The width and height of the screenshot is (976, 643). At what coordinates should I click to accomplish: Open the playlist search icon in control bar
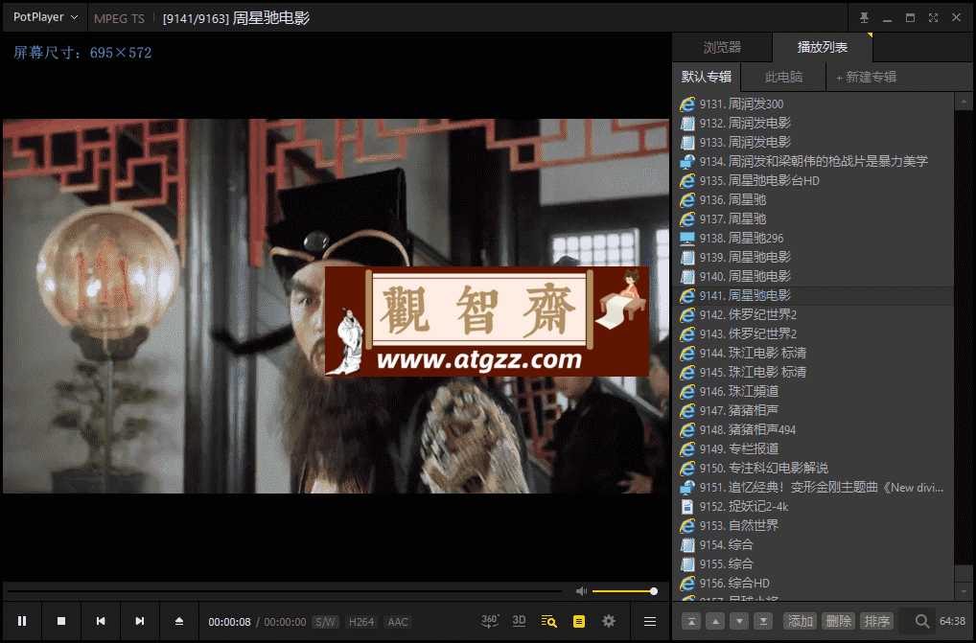[549, 621]
